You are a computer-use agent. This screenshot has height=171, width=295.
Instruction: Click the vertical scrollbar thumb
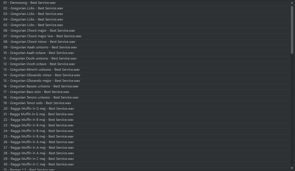(292, 29)
